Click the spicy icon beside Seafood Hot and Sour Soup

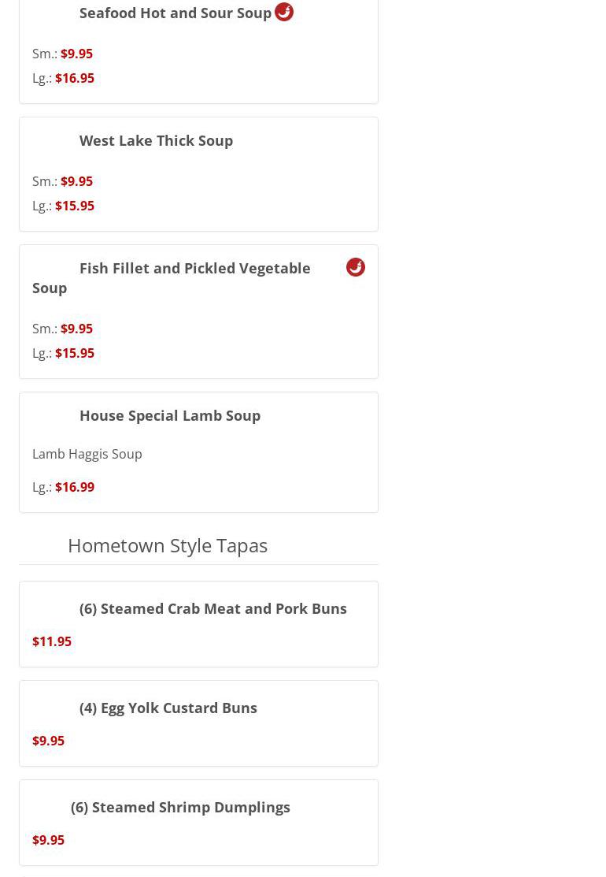pos(284,12)
